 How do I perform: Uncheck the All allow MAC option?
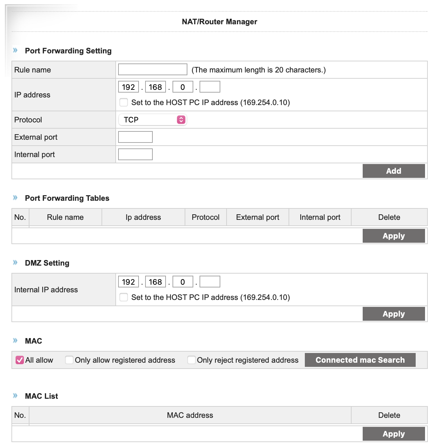pyautogui.click(x=20, y=360)
